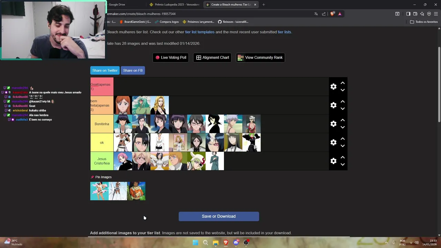The width and height of the screenshot is (441, 248).
Task: Click the Goat(apenas 1) pink tier label
Action: coord(102,86)
